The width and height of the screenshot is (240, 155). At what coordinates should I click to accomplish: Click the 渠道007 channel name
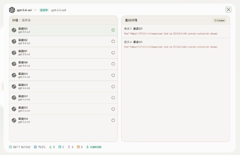coord(23,96)
